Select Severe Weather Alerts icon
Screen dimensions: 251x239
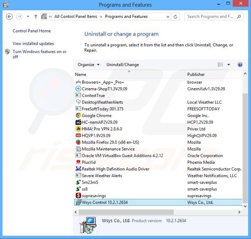pyautogui.click(x=78, y=175)
